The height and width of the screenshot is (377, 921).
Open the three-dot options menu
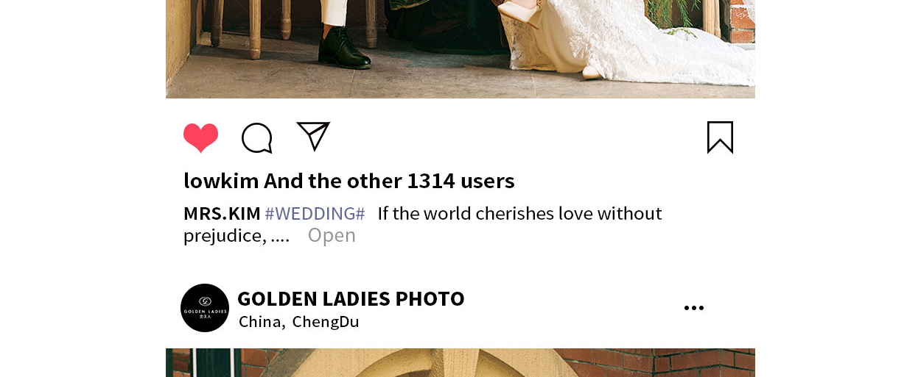(x=694, y=308)
